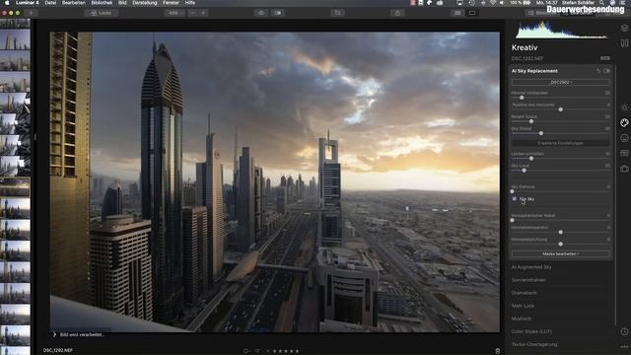Open the briefcase tools icon

pyautogui.click(x=624, y=169)
